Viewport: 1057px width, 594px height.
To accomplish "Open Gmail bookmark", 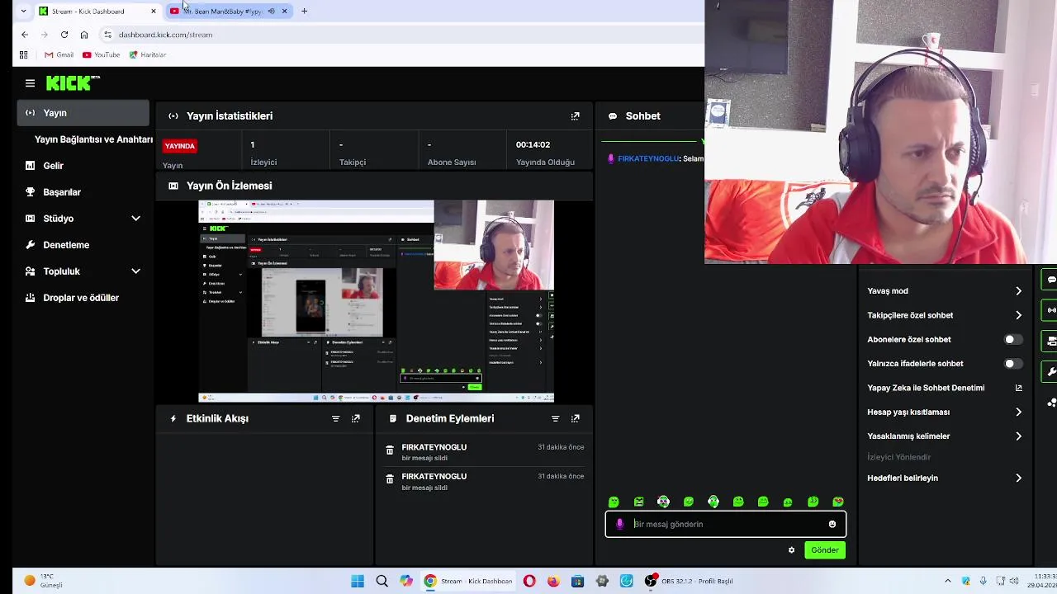I will click(x=59, y=54).
